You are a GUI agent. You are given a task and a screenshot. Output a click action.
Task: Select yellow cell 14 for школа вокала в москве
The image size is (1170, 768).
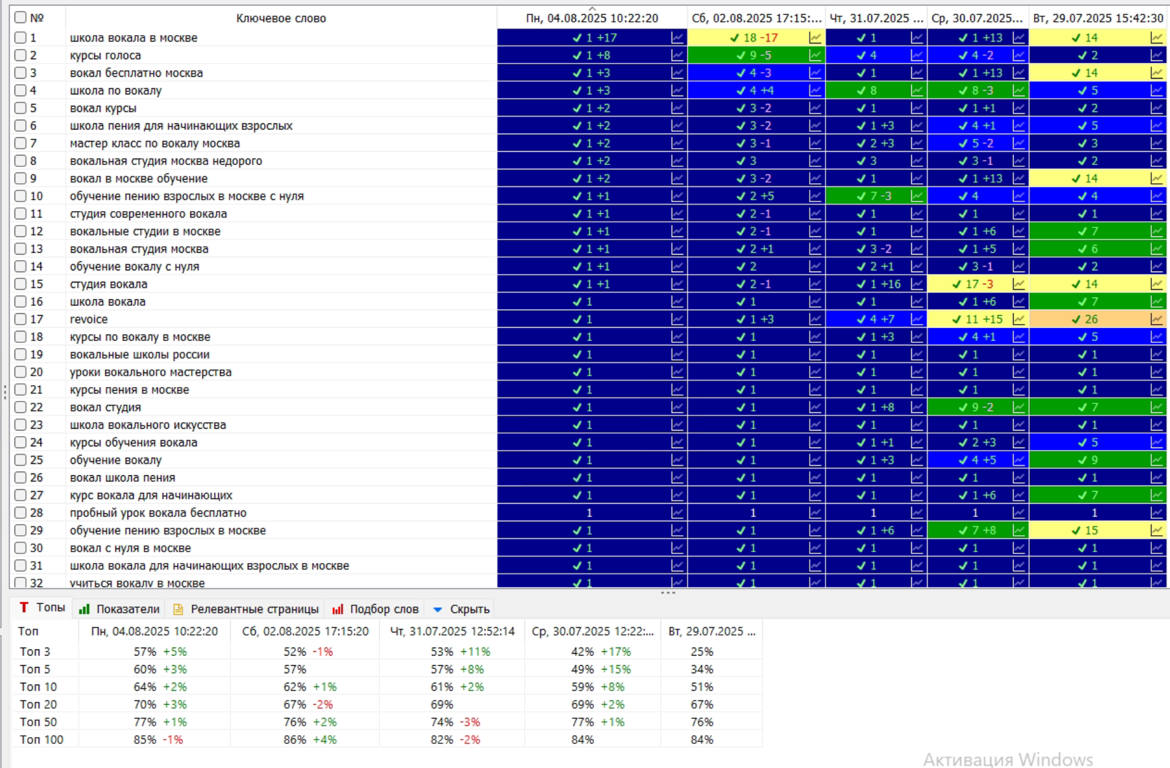pyautogui.click(x=1091, y=37)
